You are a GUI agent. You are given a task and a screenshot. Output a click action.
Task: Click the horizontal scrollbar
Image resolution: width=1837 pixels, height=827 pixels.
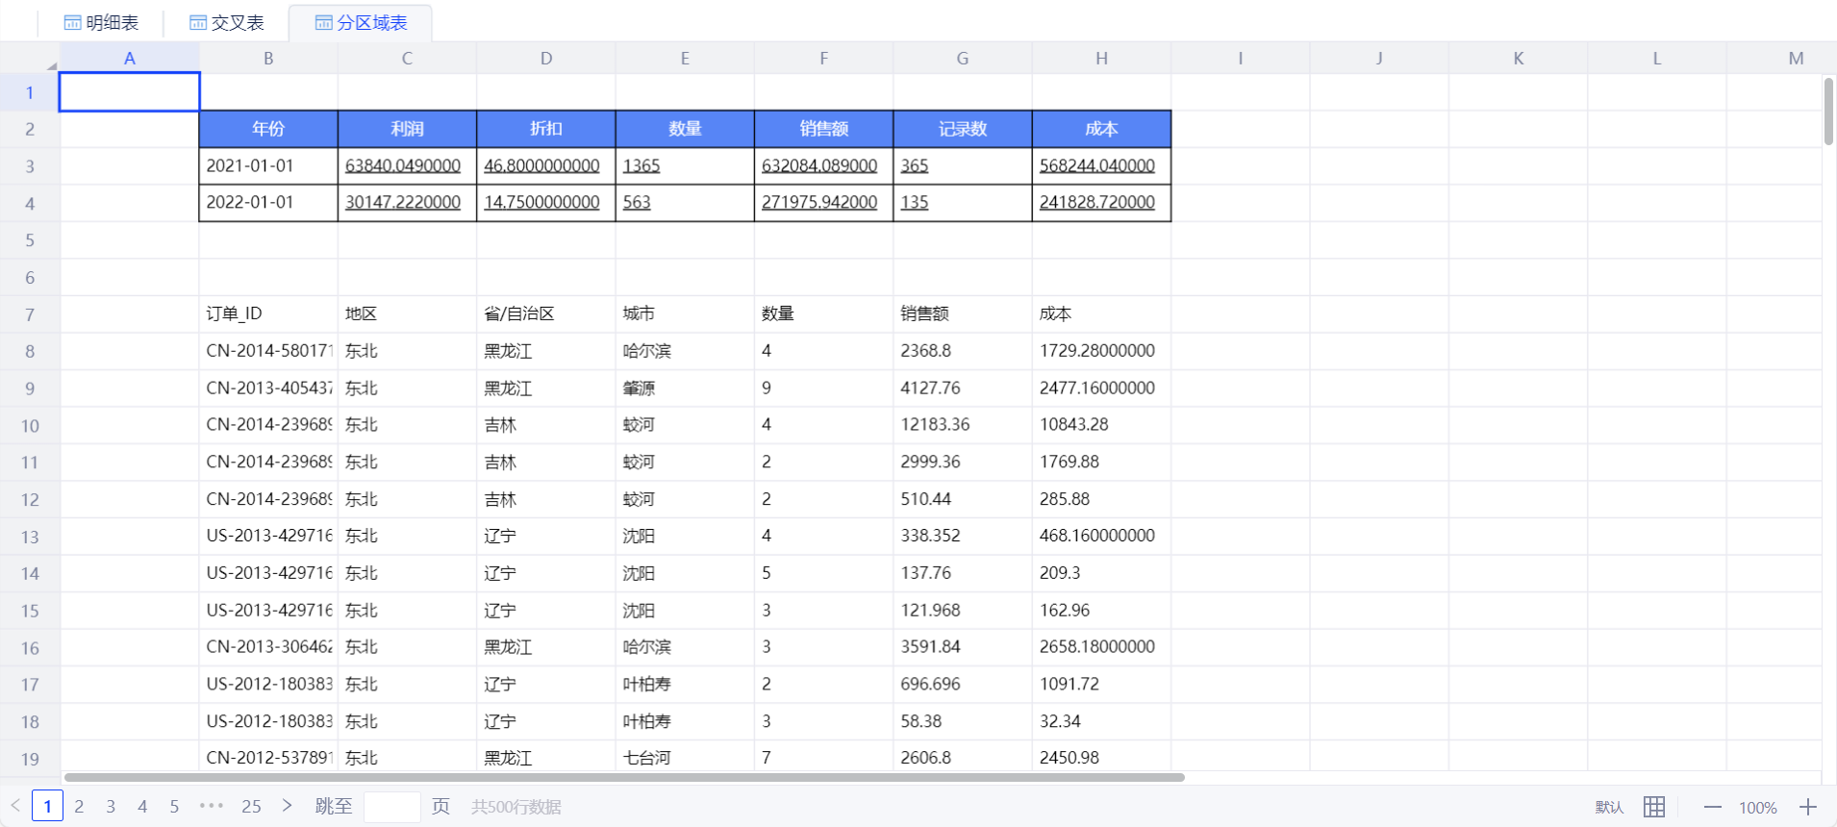click(x=623, y=777)
